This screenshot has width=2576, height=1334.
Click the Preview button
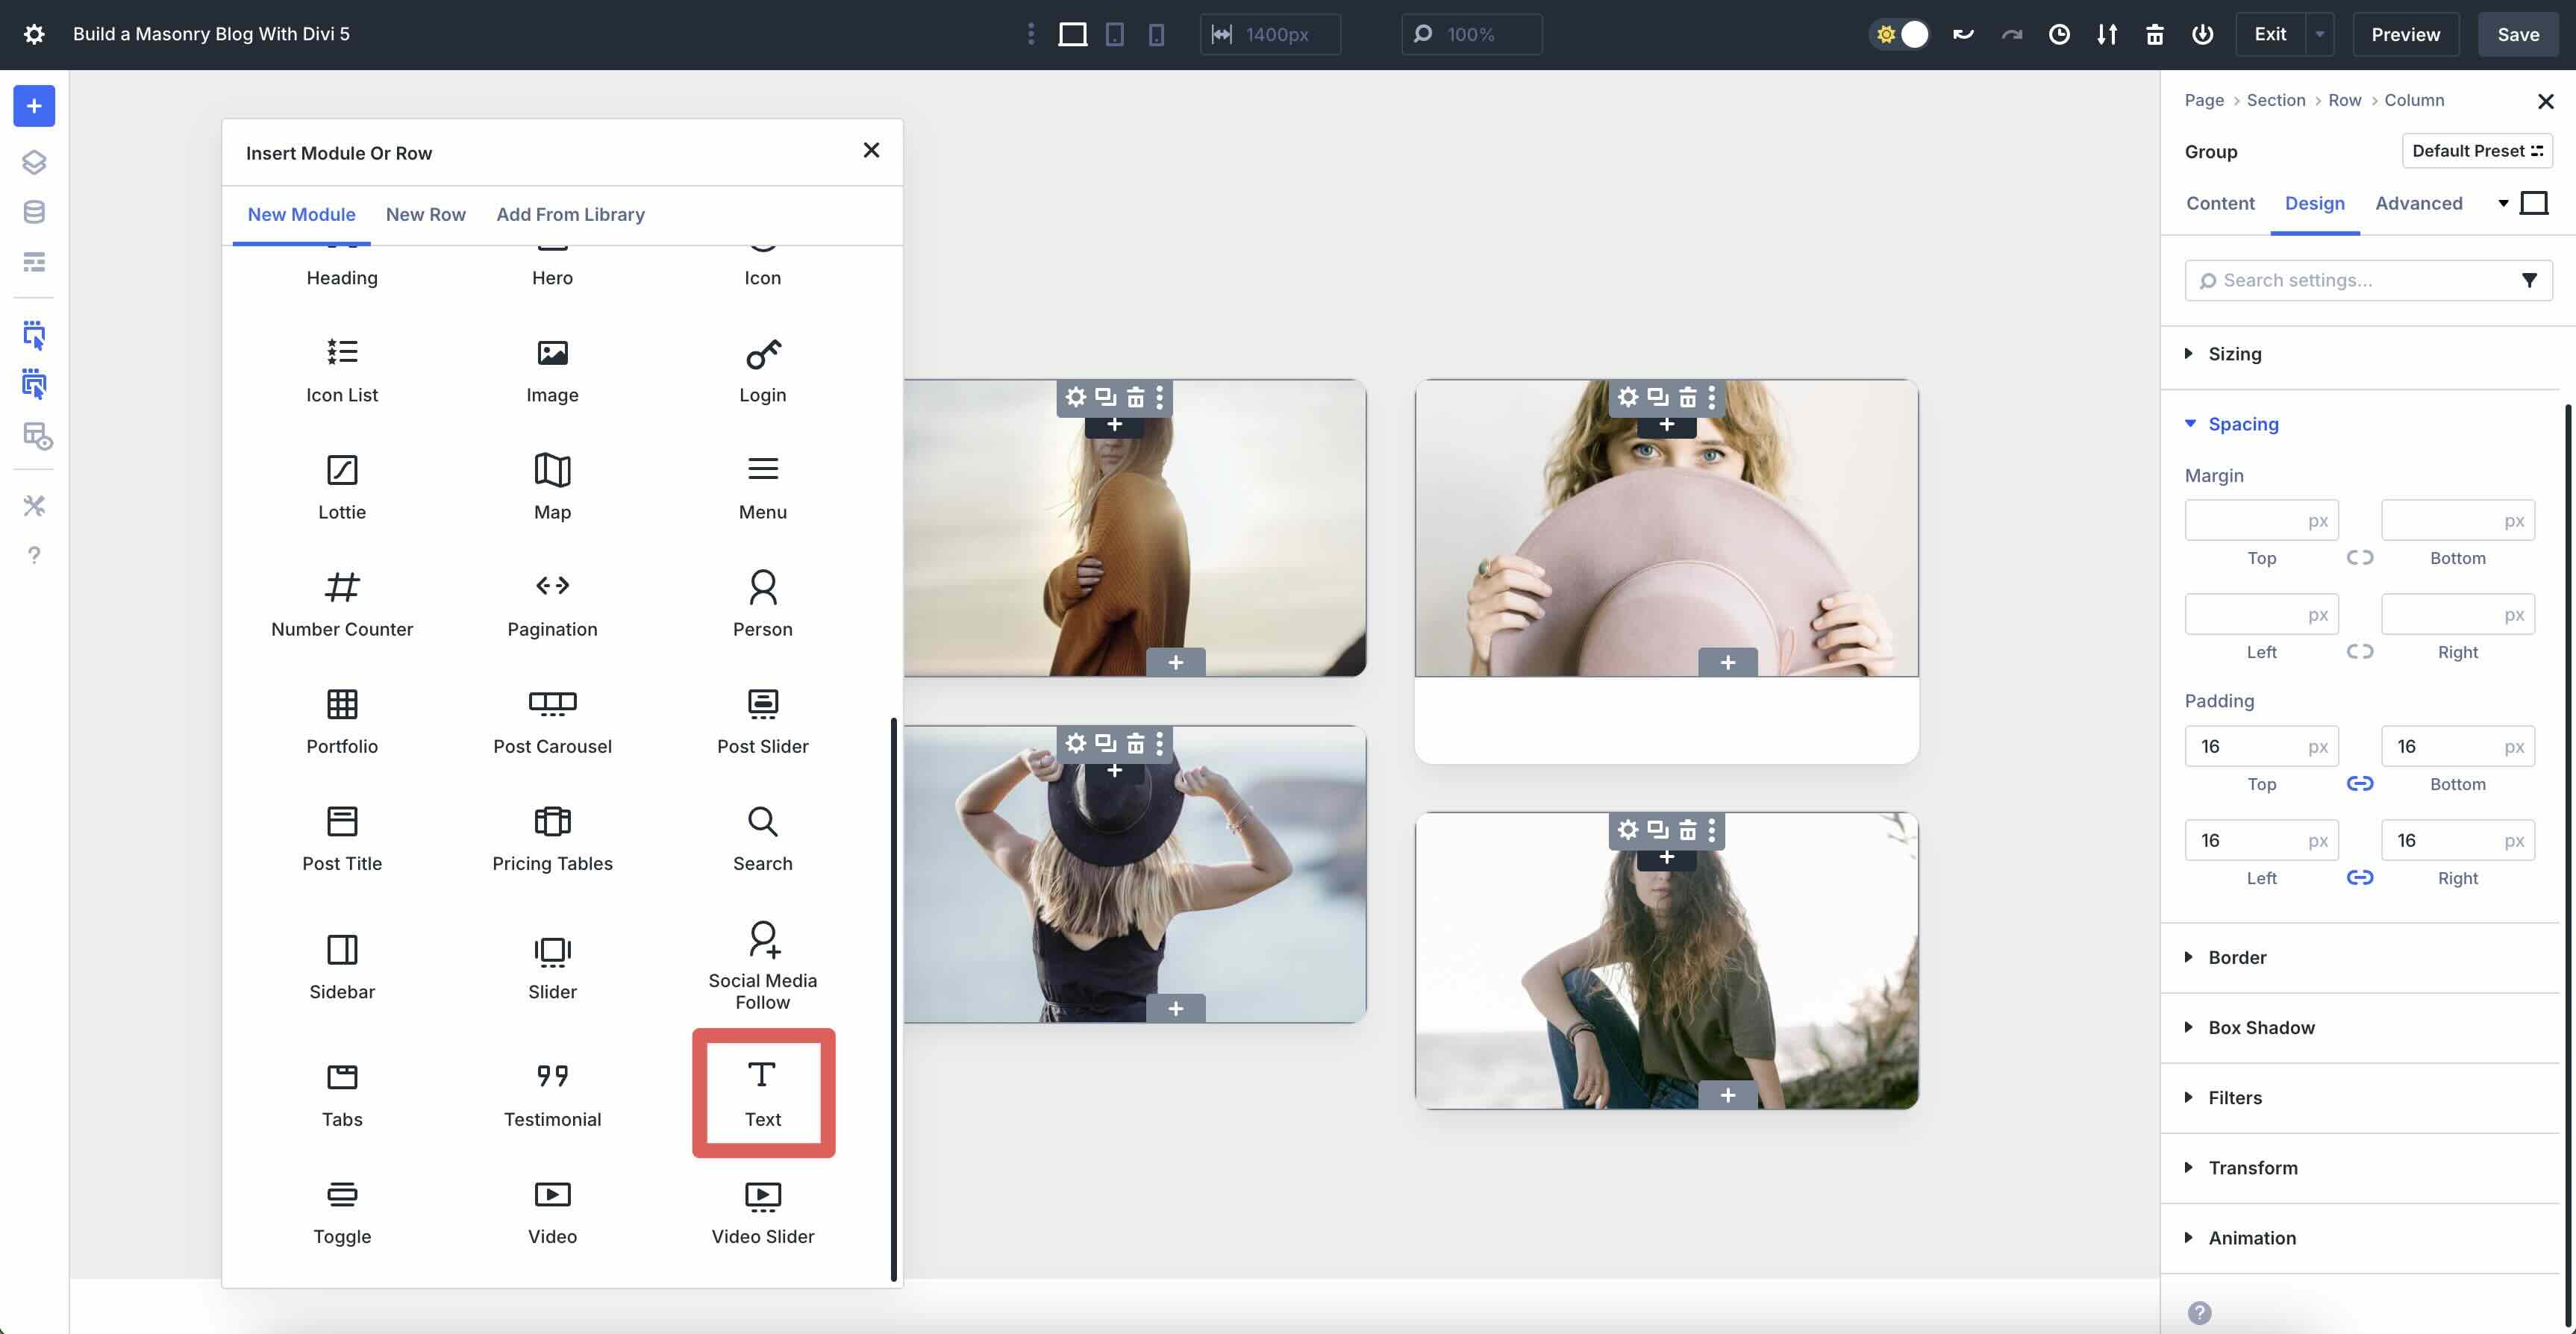point(2404,33)
